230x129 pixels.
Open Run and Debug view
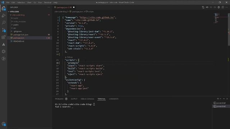point(4,15)
